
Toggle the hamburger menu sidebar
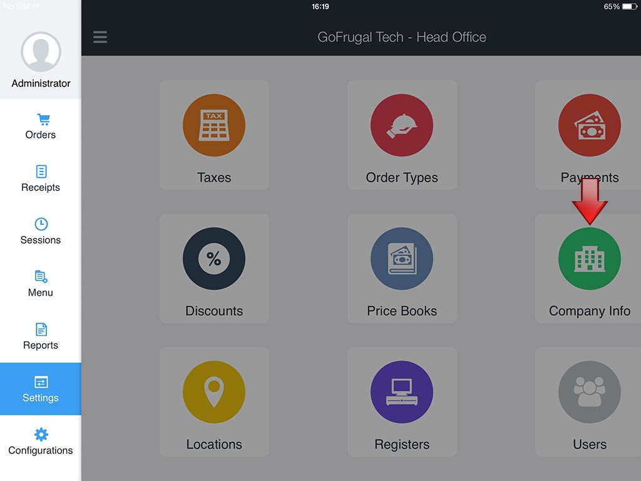(100, 37)
